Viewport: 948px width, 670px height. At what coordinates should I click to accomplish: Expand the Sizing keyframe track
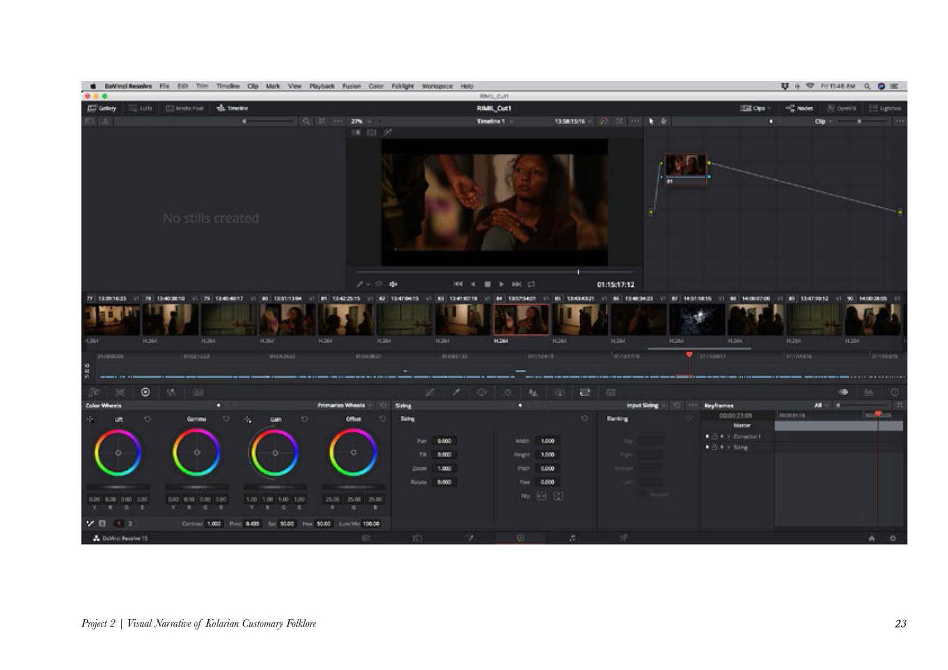728,447
